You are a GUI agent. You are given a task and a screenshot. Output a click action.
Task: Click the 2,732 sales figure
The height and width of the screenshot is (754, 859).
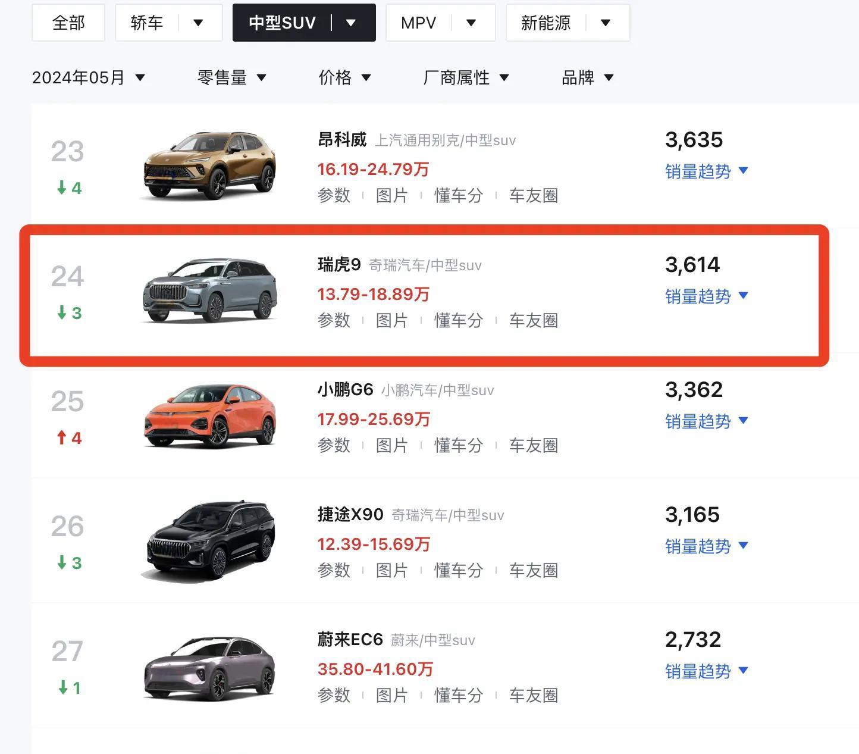693,640
